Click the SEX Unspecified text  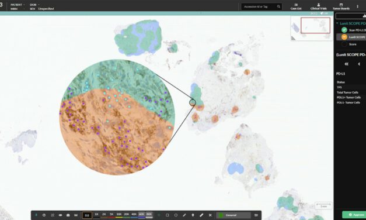click(x=42, y=9)
